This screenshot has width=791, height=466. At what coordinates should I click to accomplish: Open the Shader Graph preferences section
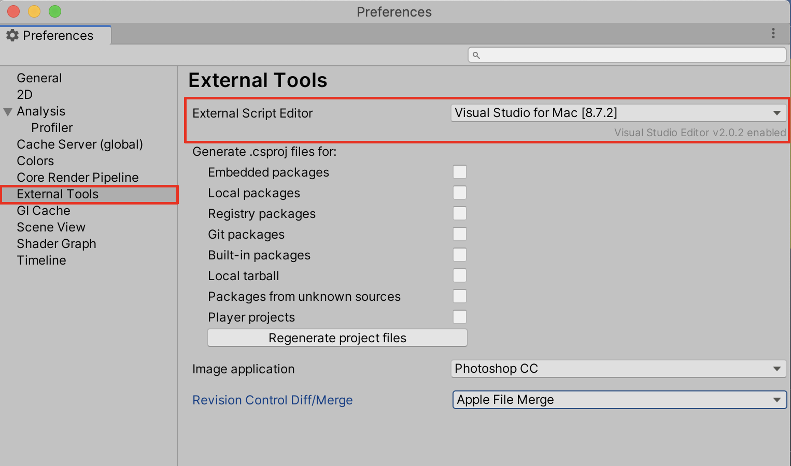pos(56,244)
